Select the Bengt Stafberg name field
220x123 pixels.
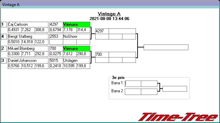28,36
